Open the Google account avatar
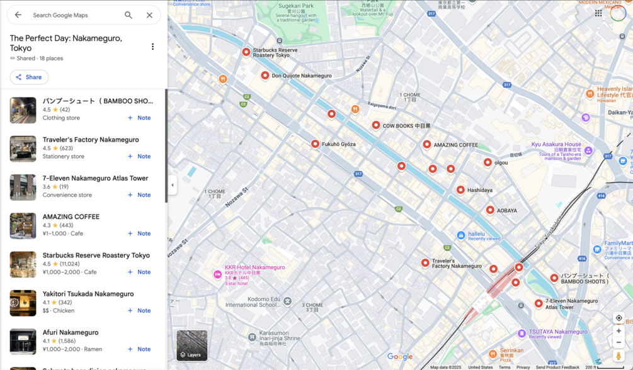The width and height of the screenshot is (633, 370). tap(618, 13)
